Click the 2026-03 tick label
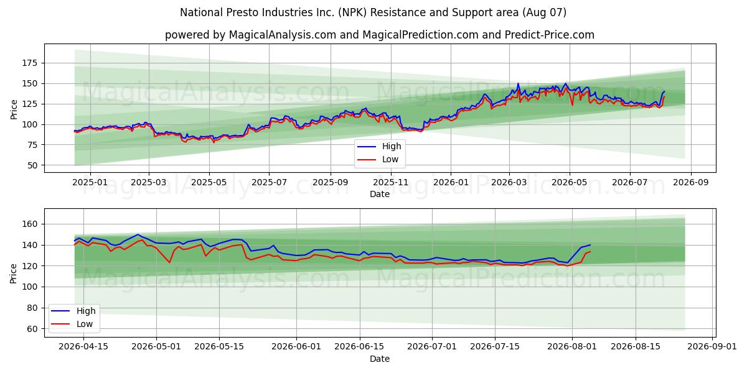The width and height of the screenshot is (747, 373). click(x=509, y=183)
